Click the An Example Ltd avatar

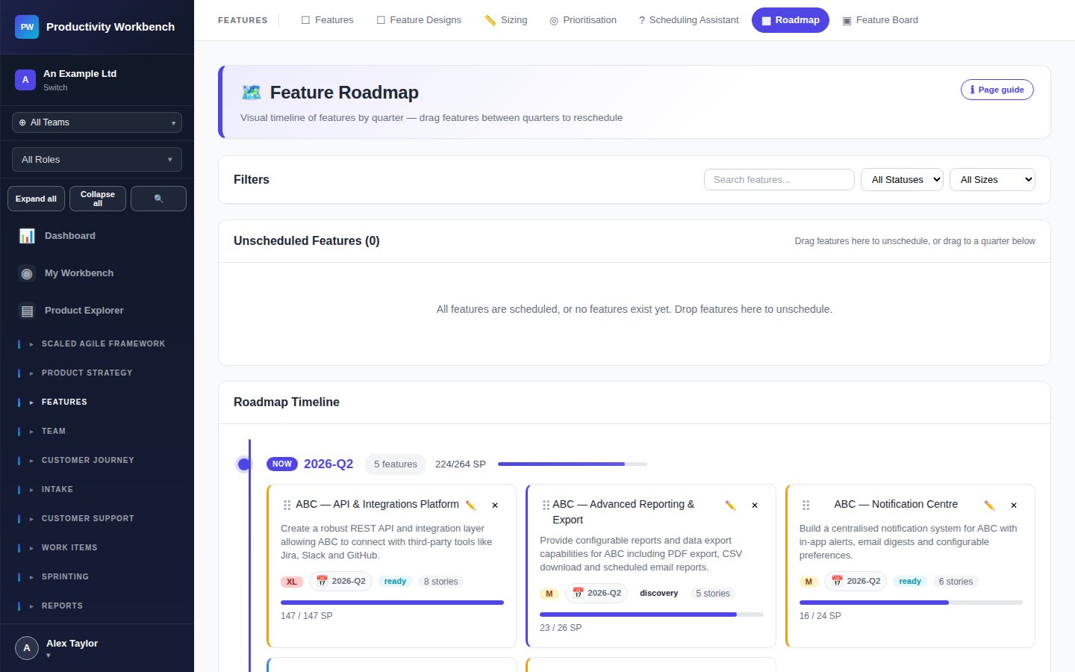pyautogui.click(x=25, y=80)
